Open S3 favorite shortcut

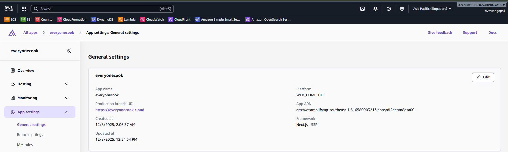pyautogui.click(x=25, y=20)
